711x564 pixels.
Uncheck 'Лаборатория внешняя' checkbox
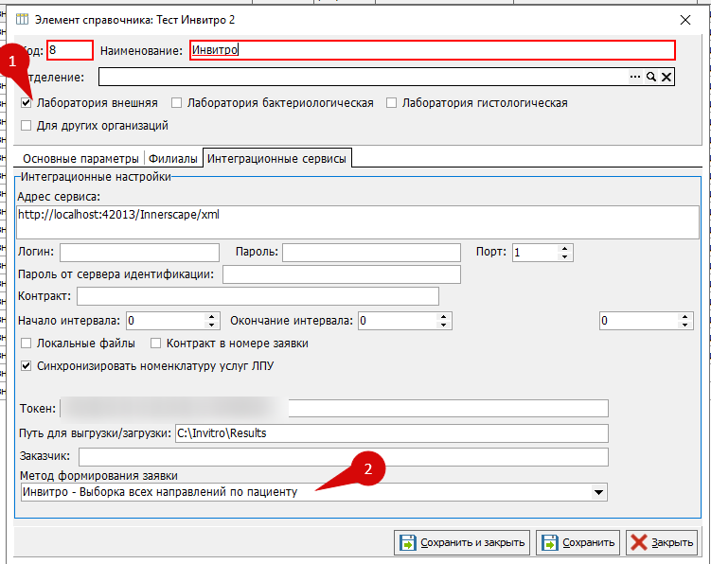pyautogui.click(x=26, y=103)
